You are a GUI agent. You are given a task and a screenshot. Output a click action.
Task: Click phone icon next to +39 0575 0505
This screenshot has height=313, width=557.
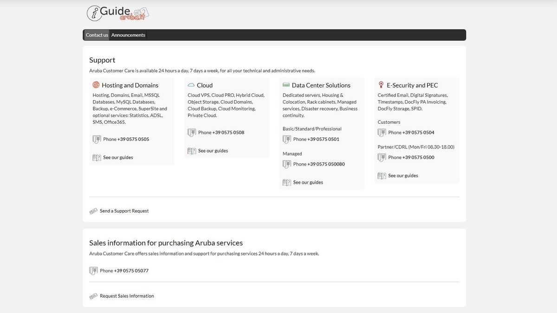[x=97, y=139]
